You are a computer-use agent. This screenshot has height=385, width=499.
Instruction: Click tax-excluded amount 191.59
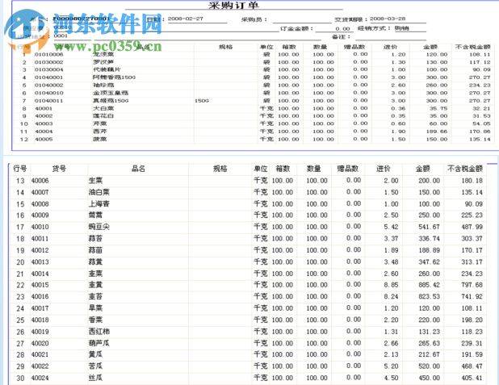click(472, 354)
